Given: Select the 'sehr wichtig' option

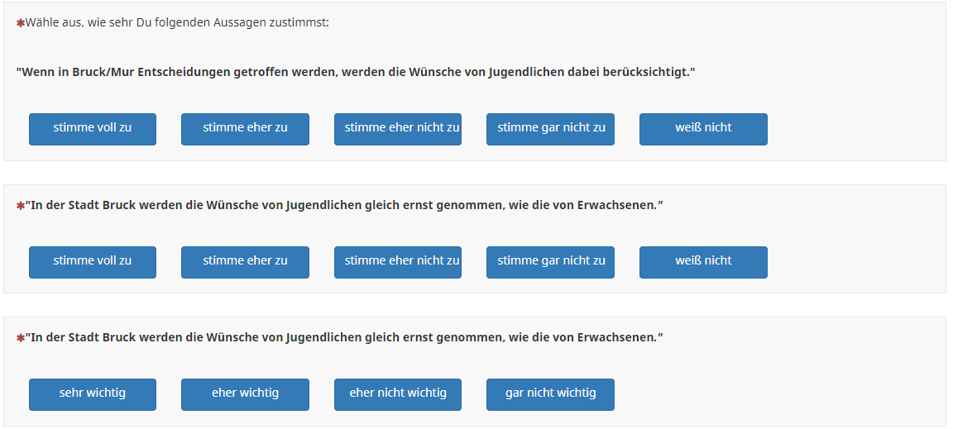Looking at the screenshot, I should click(x=93, y=394).
